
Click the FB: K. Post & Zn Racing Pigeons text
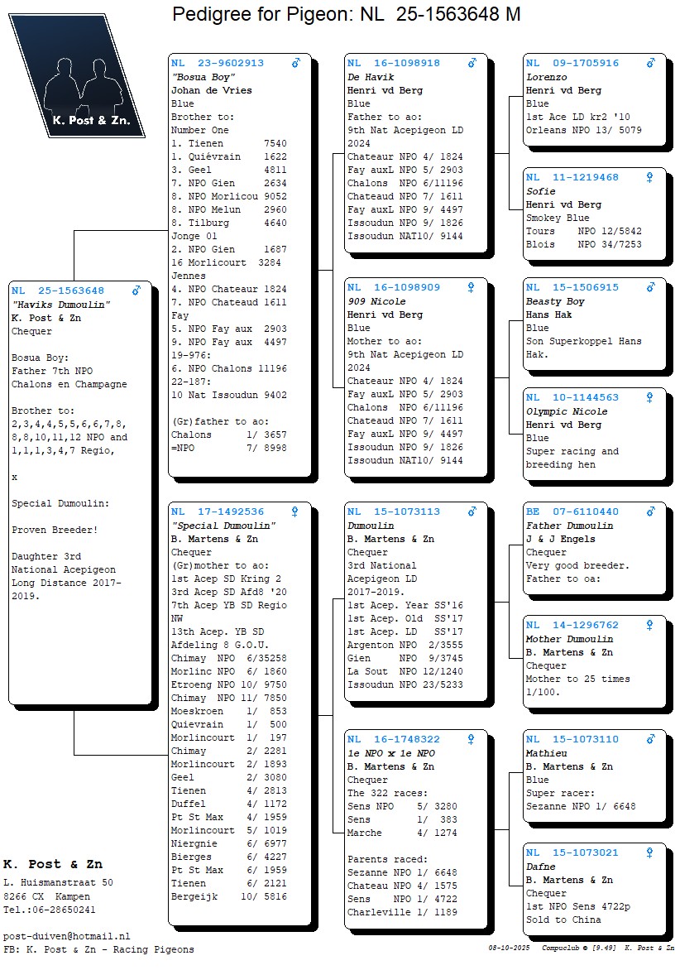98,949
